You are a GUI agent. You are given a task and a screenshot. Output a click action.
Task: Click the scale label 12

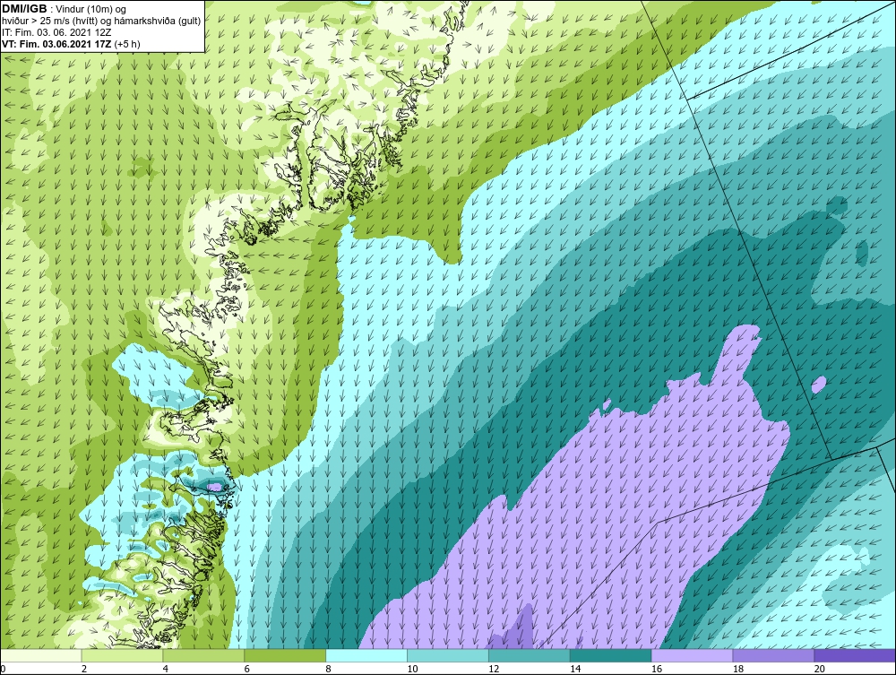coord(494,669)
